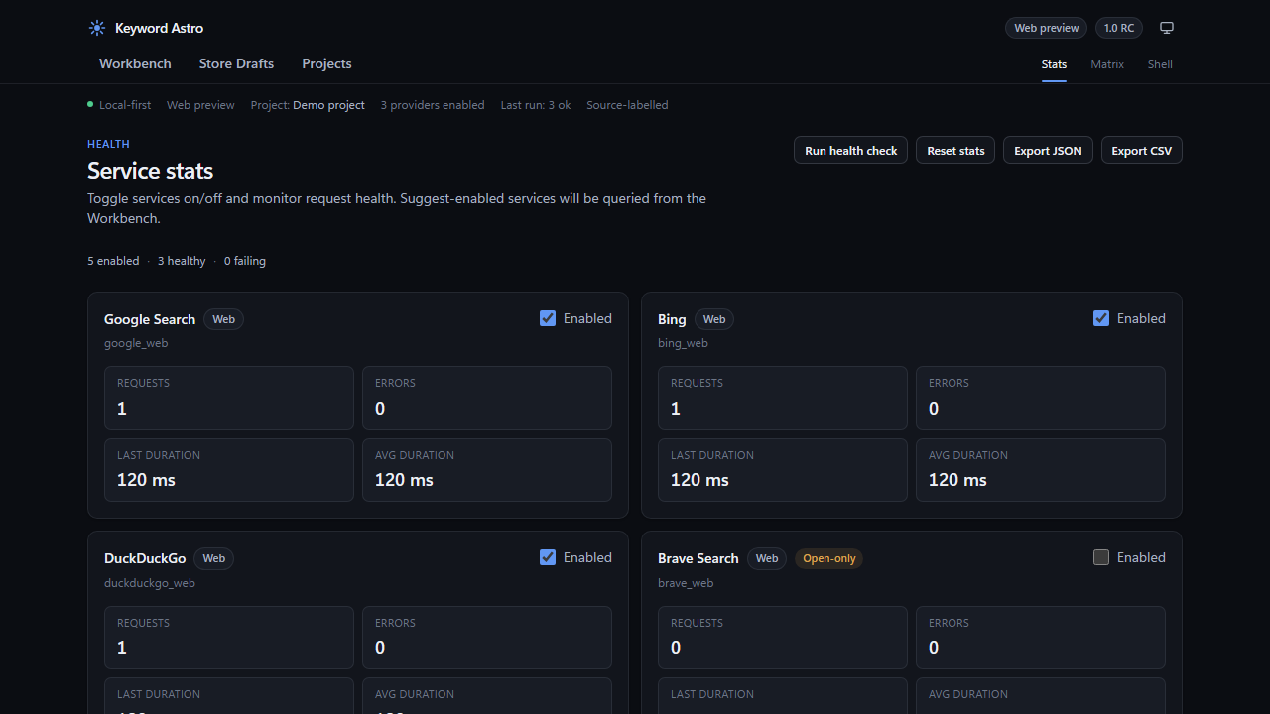Viewport: 1270px width, 714px height.
Task: Click DuckDuckGo Errors stat tile
Action: pos(487,638)
